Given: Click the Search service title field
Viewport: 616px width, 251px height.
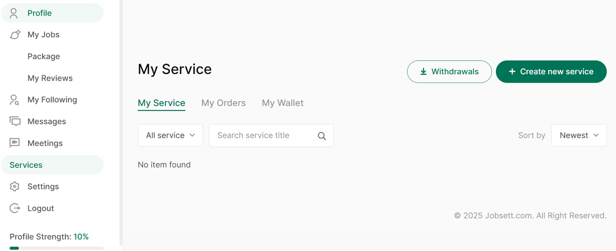Looking at the screenshot, I should click(271, 135).
